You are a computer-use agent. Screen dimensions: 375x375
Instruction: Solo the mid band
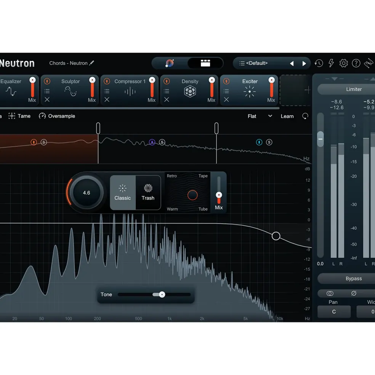(x=162, y=142)
